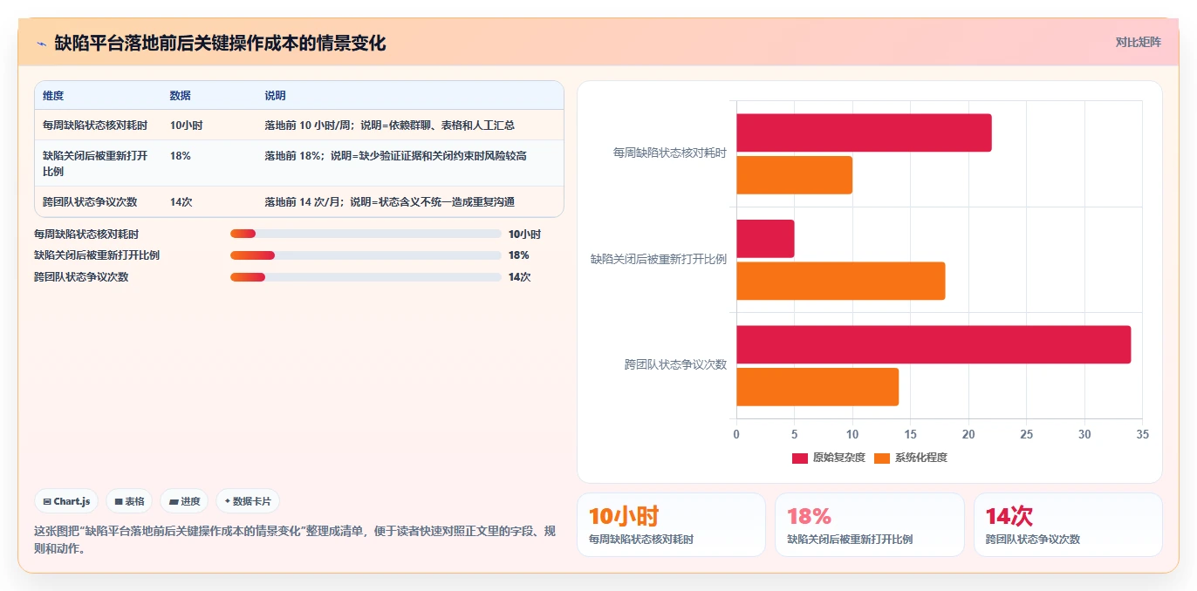Click the 跨团队状态争议次数 progress bar
Image resolution: width=1197 pixels, height=591 pixels.
point(366,277)
